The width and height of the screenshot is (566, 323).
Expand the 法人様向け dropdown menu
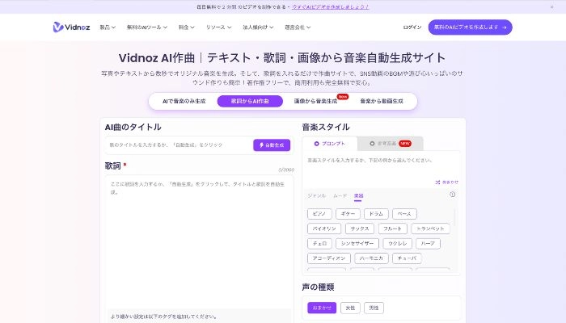[x=258, y=27]
